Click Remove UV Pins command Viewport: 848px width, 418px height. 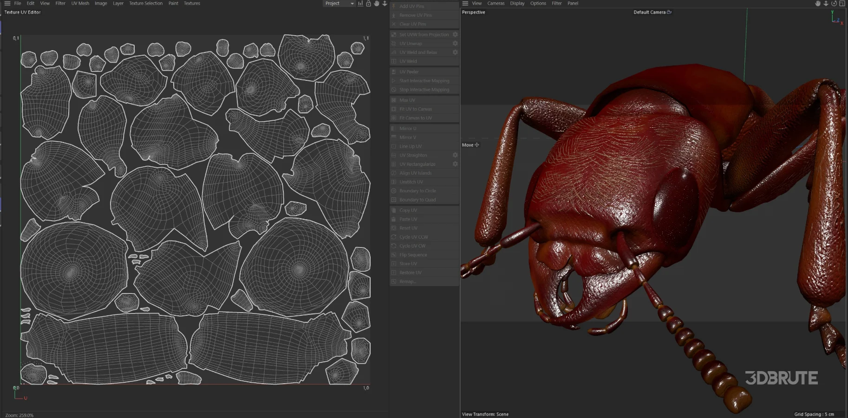click(424, 15)
